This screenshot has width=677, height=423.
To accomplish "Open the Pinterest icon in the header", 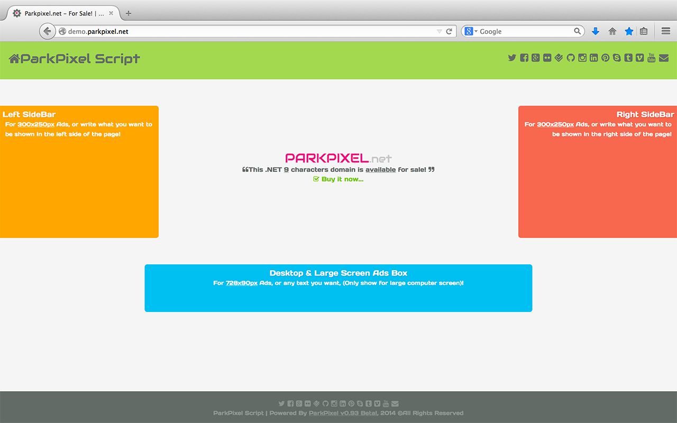I will (605, 58).
